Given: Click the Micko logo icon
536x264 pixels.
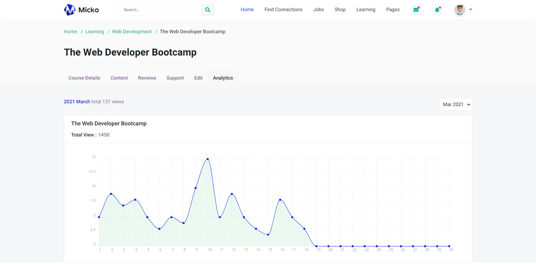Looking at the screenshot, I should (70, 10).
